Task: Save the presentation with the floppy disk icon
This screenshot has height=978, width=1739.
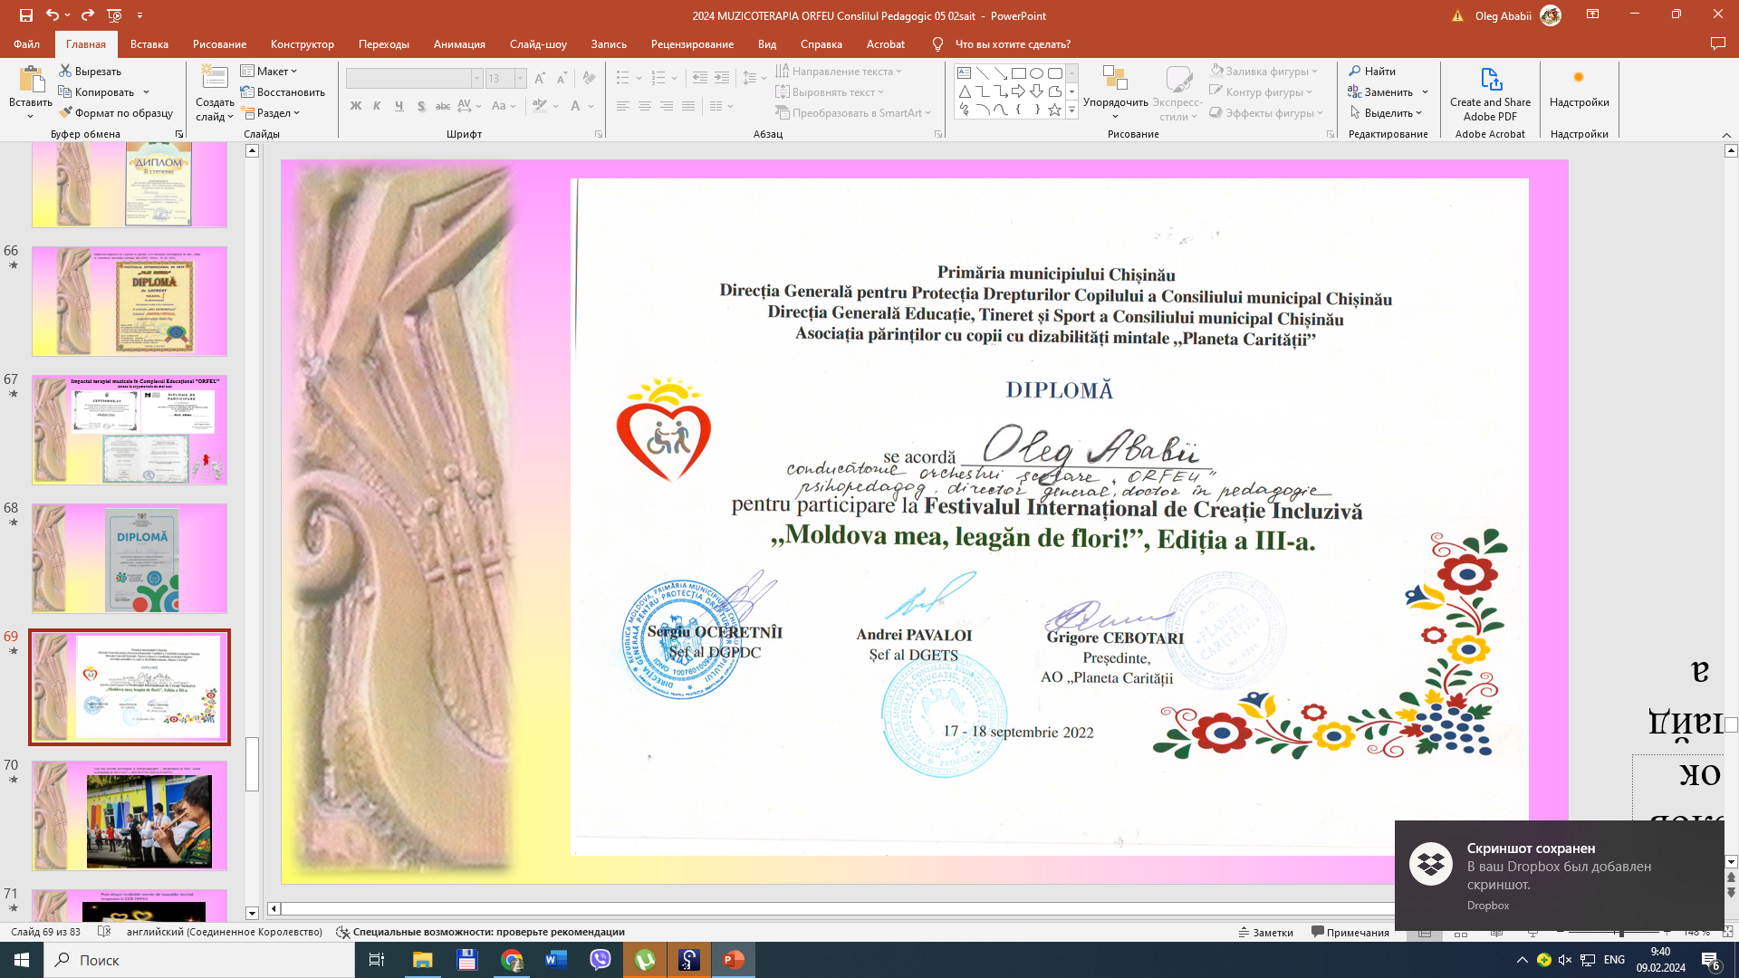Action: (25, 15)
